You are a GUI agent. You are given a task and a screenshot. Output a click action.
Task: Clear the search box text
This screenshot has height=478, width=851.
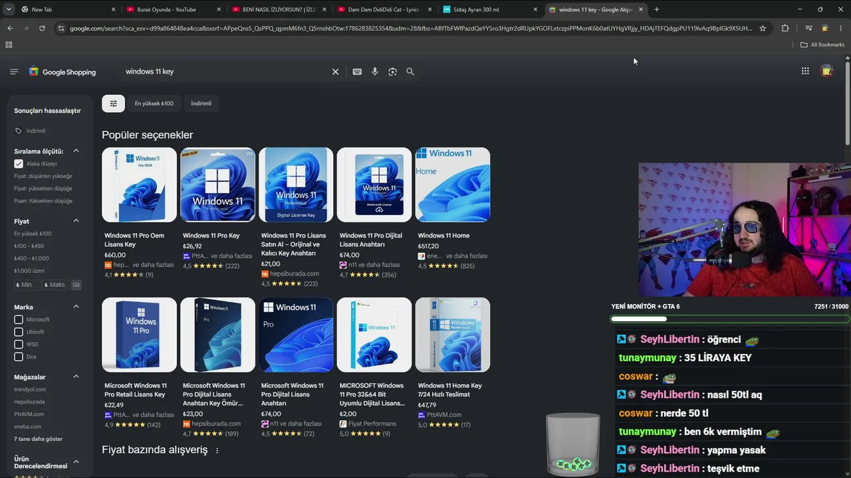pos(335,72)
